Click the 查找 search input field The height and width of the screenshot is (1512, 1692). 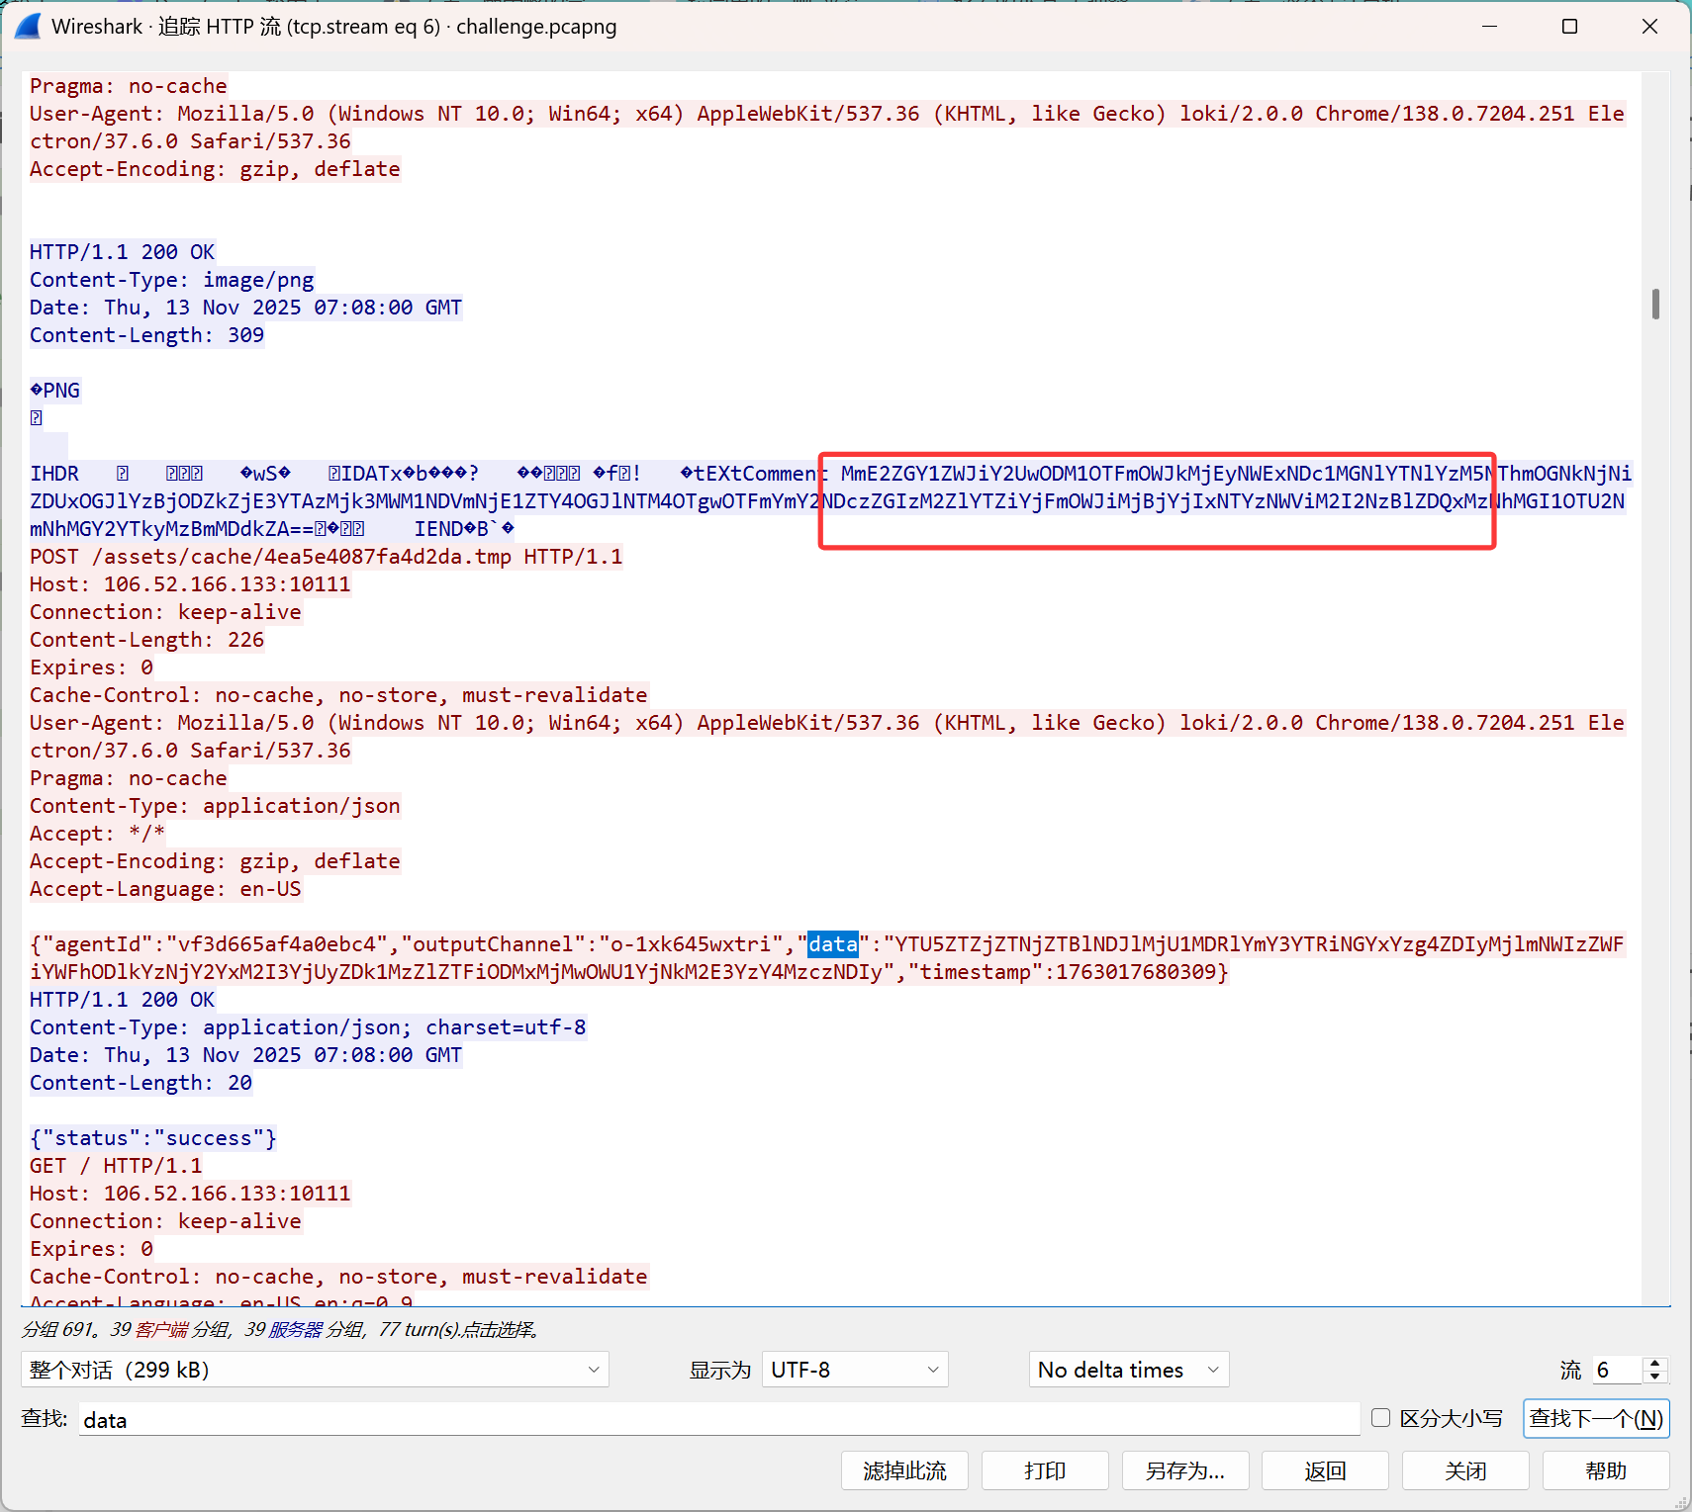pyautogui.click(x=719, y=1420)
